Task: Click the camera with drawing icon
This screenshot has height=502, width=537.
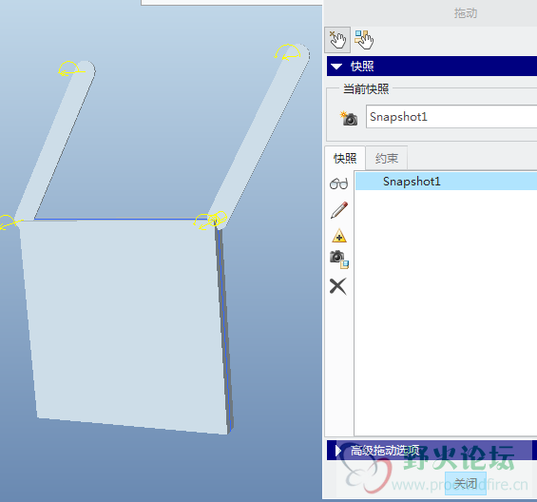Action: point(339,261)
